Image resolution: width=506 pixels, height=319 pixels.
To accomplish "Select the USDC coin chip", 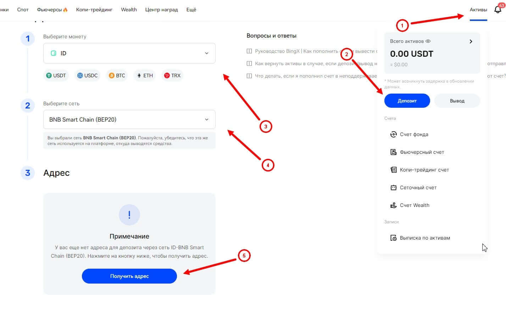I will pos(87,75).
